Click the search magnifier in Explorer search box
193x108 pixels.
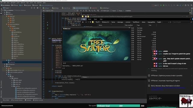[191, 22]
